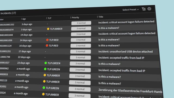The height and width of the screenshot is (98, 174).
Task: Open 14 days ago critical logon failure incident
Action: click(x=127, y=33)
